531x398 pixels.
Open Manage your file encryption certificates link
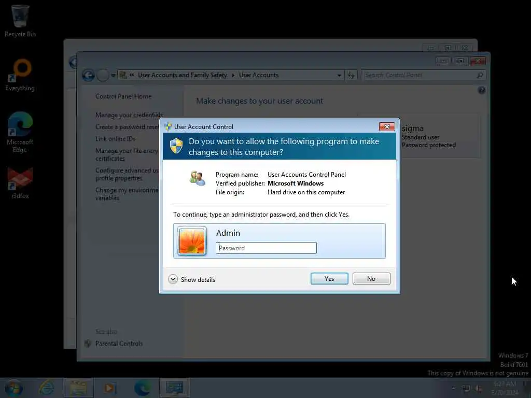tap(127, 154)
